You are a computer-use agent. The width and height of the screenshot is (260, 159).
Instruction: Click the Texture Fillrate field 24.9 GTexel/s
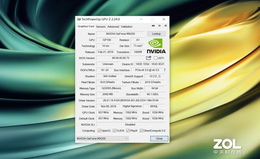click(x=153, y=82)
